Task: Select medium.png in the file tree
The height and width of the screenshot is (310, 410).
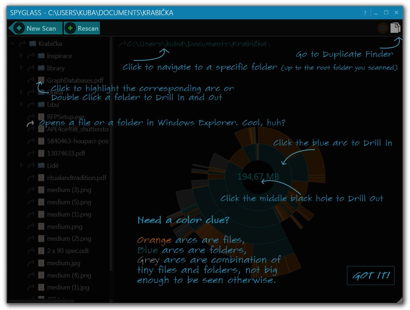Action: pos(65,227)
